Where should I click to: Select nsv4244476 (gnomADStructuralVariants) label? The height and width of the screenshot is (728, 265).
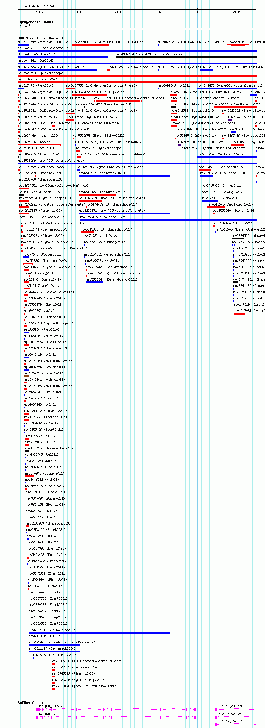click(x=230, y=86)
